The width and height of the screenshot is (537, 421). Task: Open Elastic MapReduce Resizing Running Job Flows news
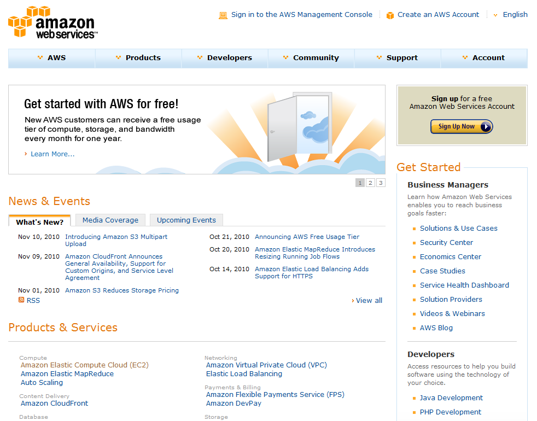pyautogui.click(x=315, y=253)
